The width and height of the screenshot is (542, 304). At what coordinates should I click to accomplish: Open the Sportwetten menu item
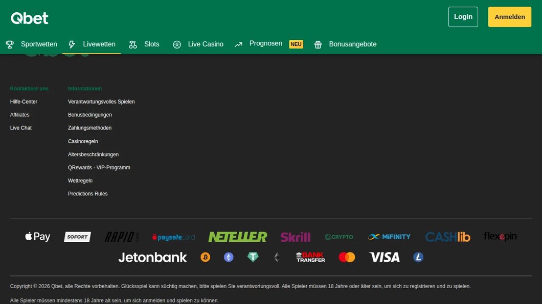coord(39,44)
